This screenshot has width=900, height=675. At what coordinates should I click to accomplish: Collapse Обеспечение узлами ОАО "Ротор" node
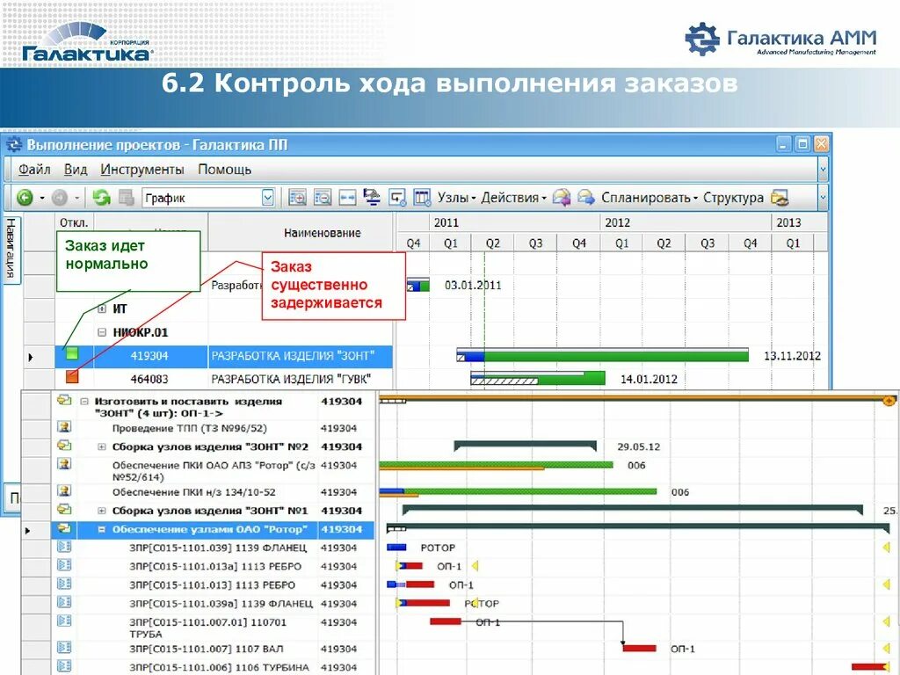coord(102,529)
